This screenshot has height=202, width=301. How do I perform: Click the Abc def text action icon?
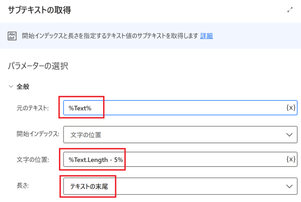tap(12, 36)
